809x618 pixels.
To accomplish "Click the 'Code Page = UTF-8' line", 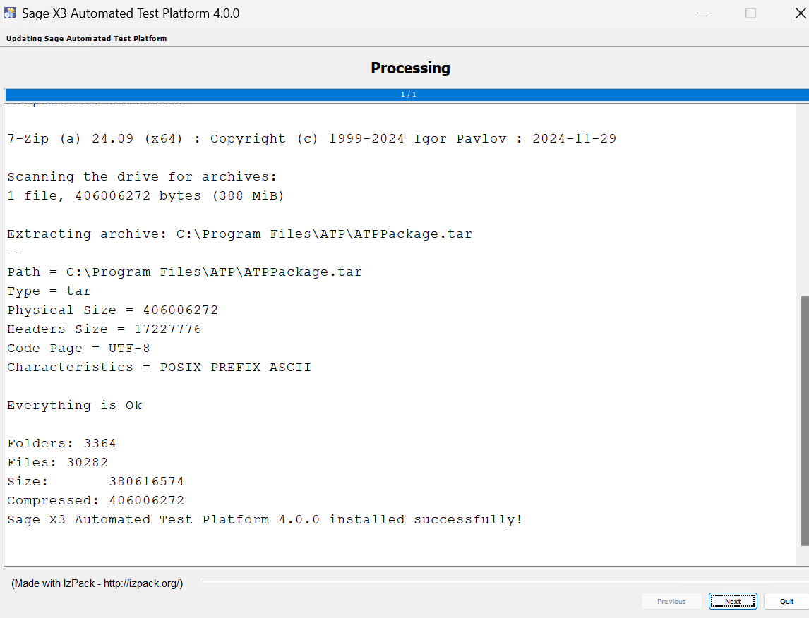I will click(x=79, y=349).
